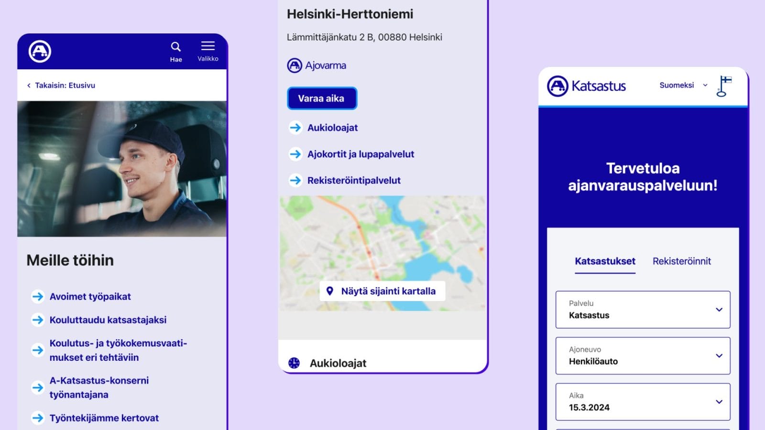Image resolution: width=765 pixels, height=430 pixels.
Task: Switch to the Rekisteröinnit tab
Action: pyautogui.click(x=682, y=261)
